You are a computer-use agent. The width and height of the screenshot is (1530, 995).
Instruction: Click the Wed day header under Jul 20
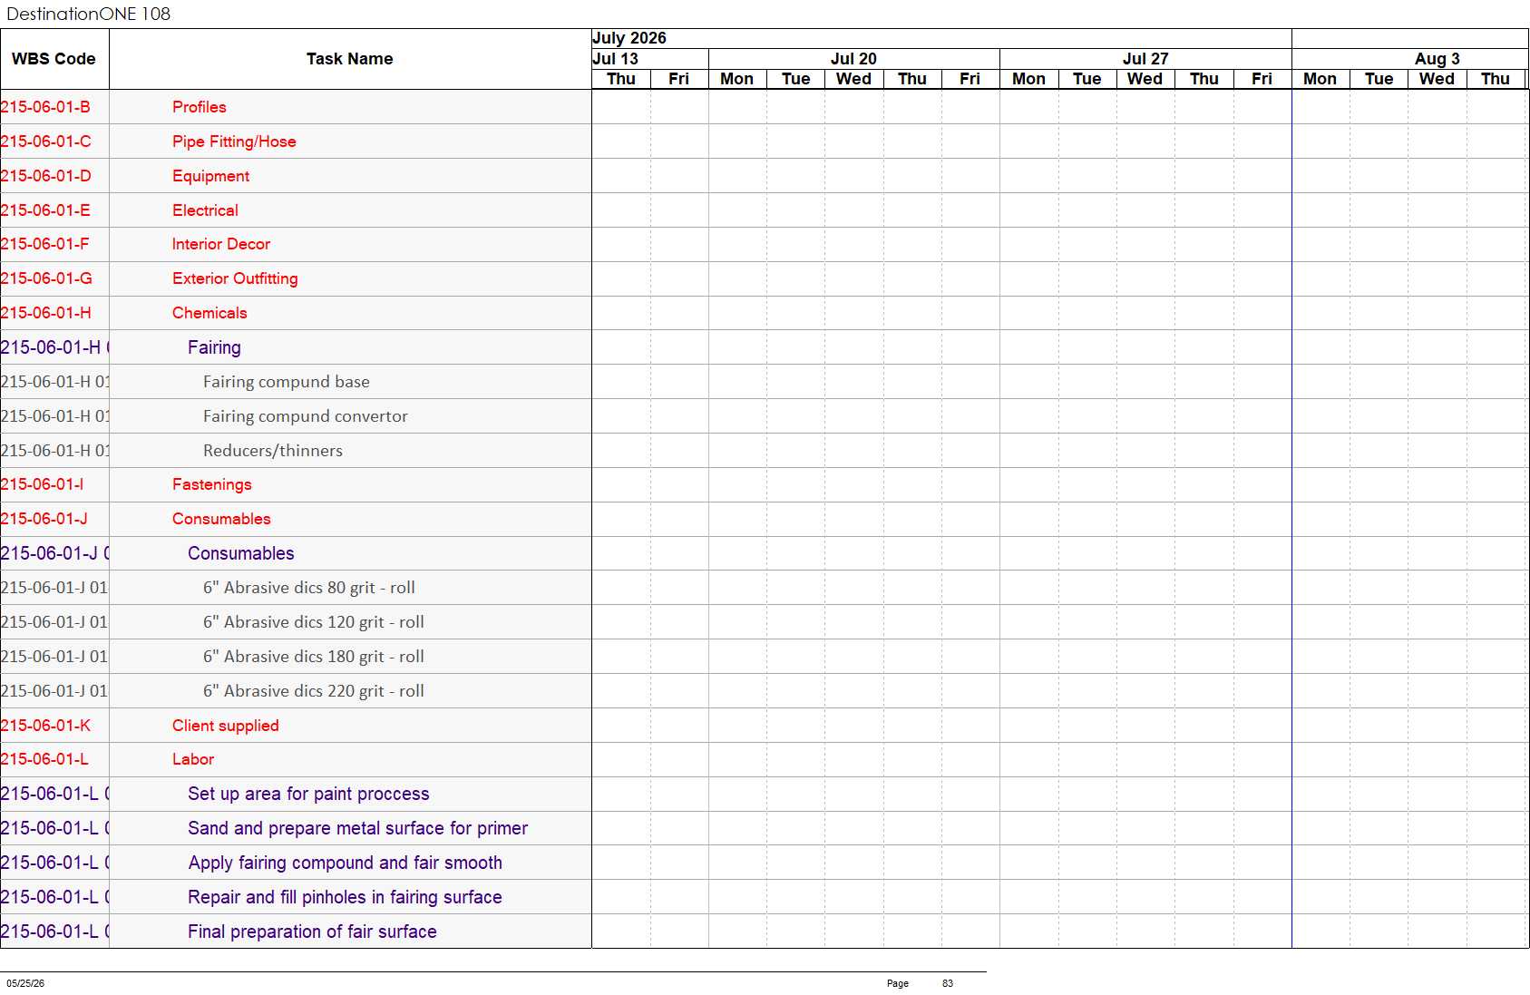click(854, 79)
